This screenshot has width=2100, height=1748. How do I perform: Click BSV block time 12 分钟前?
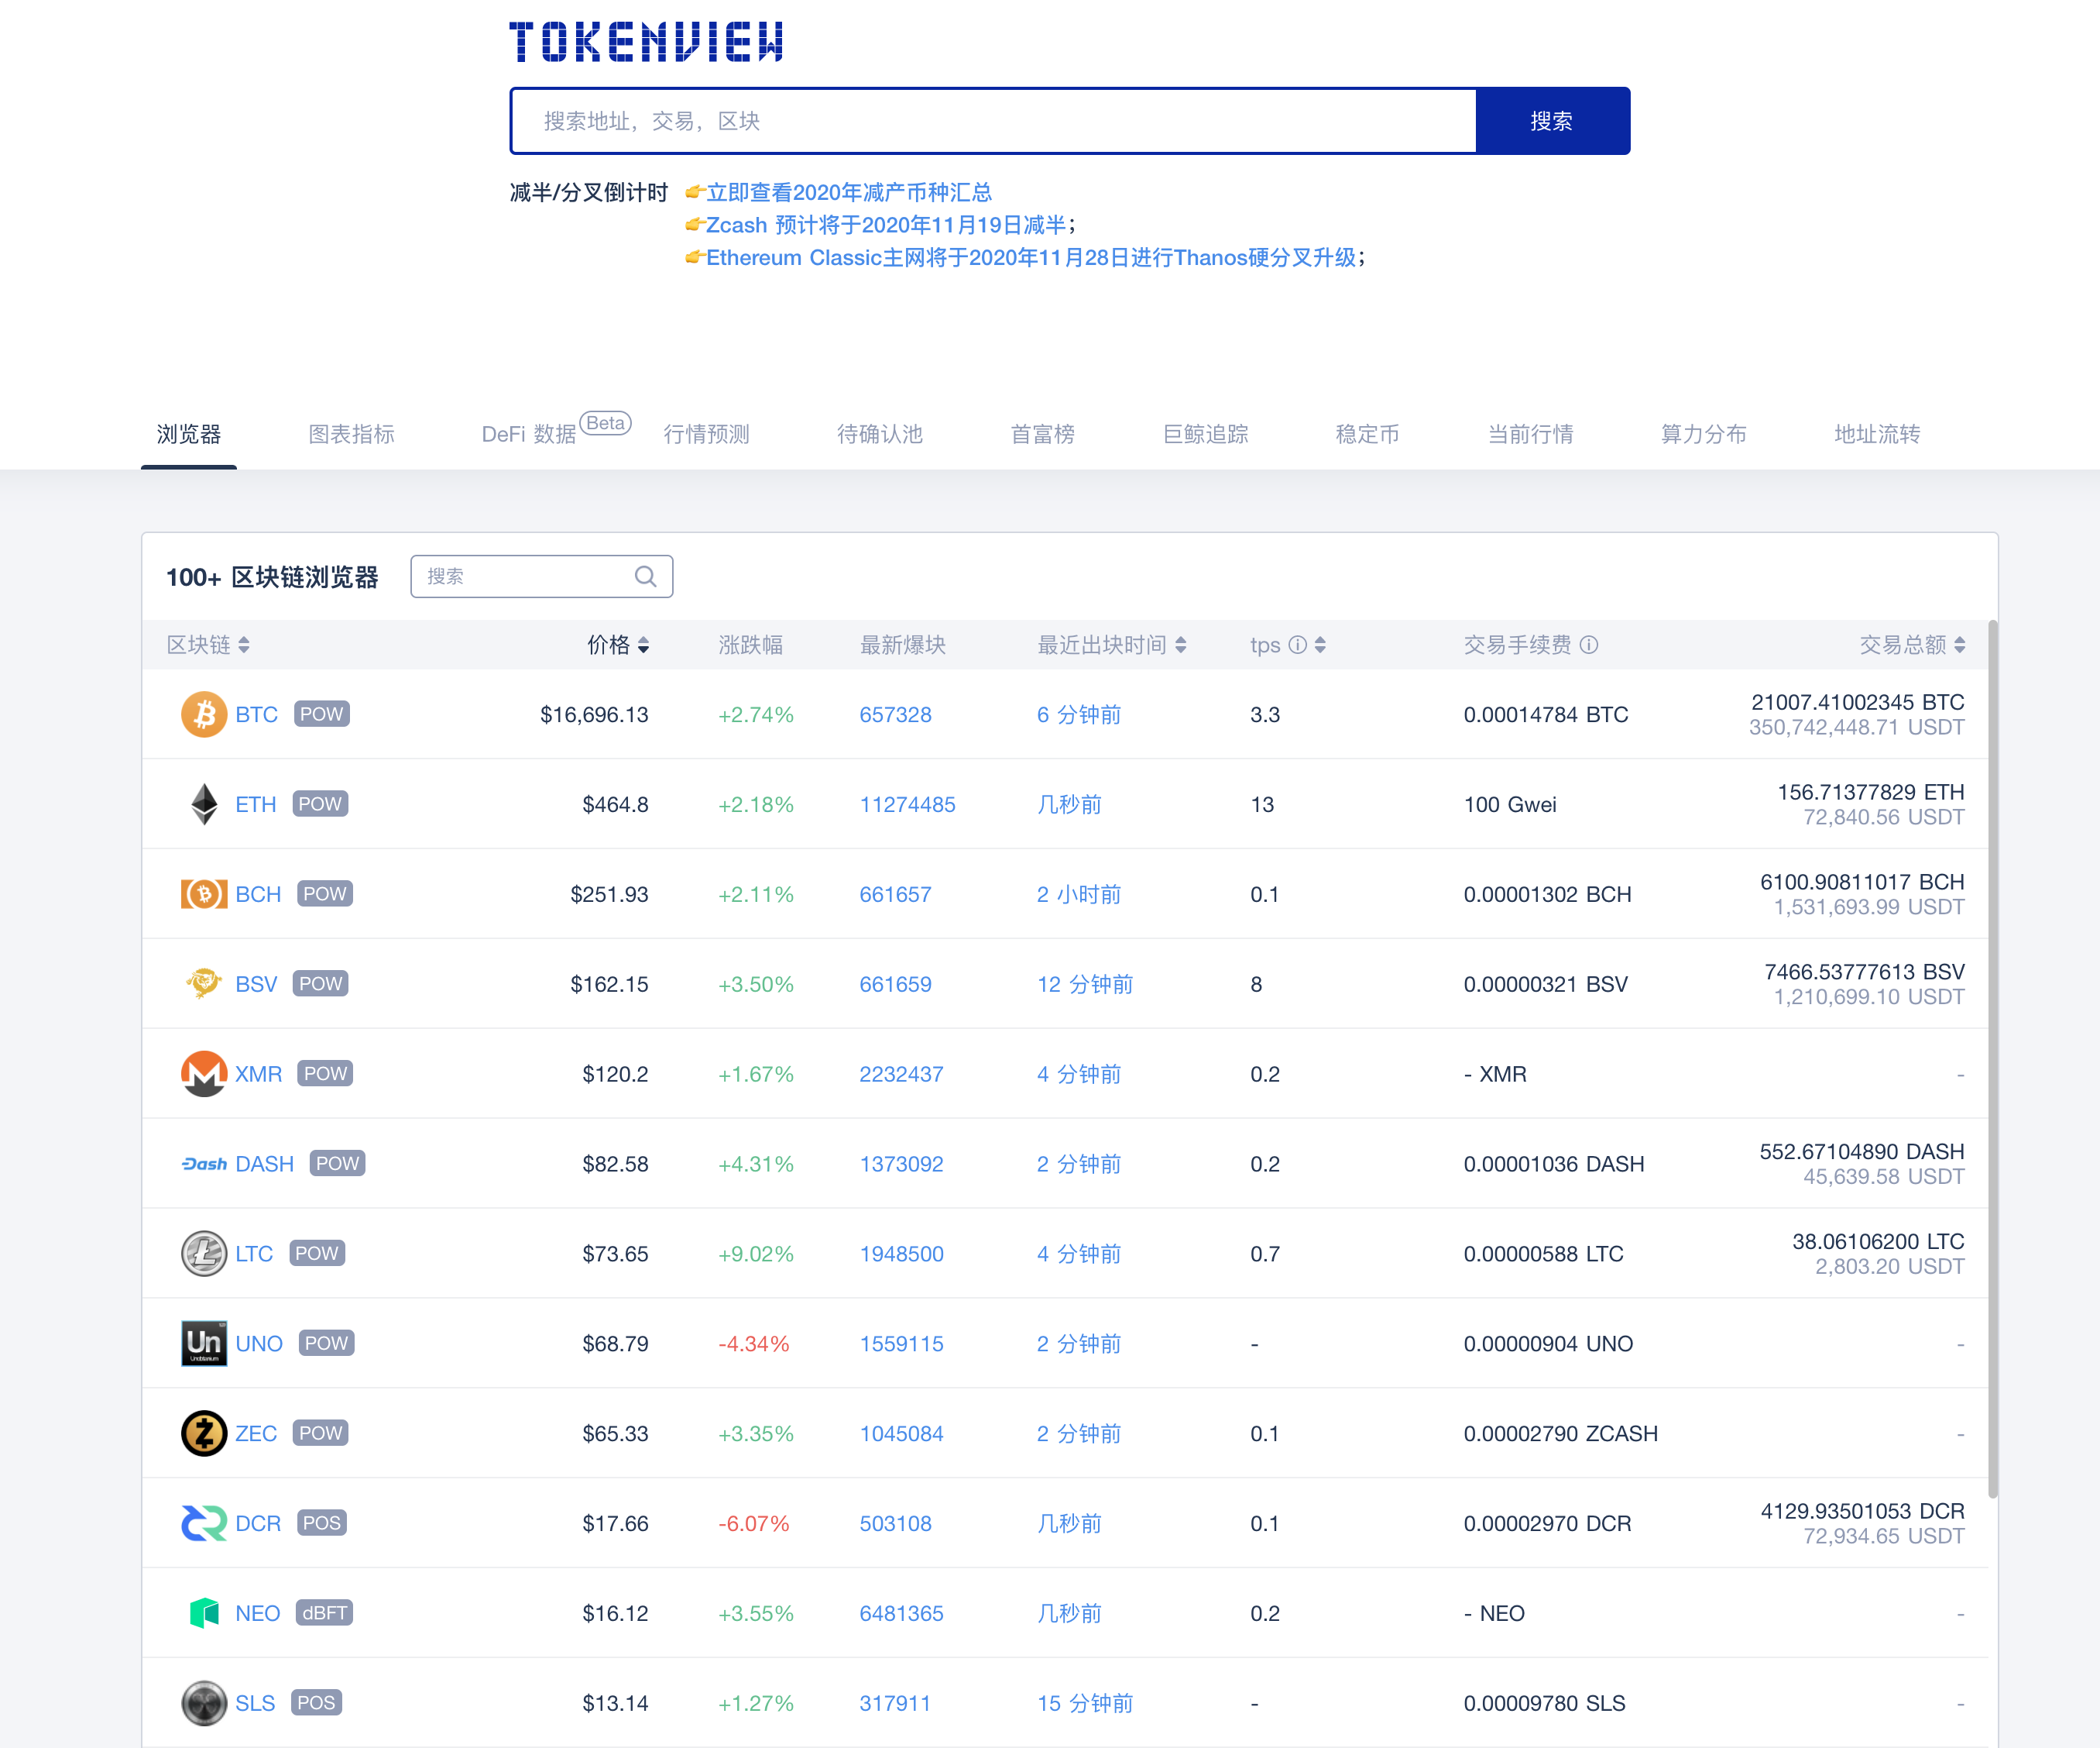tap(1085, 983)
